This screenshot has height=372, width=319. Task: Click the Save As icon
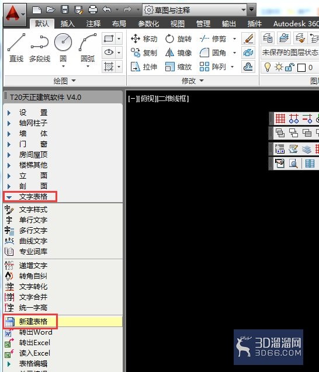78,10
